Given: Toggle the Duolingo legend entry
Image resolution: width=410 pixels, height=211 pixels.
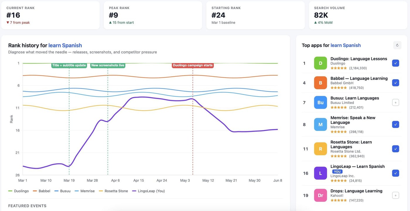Looking at the screenshot, I should 18,191.
